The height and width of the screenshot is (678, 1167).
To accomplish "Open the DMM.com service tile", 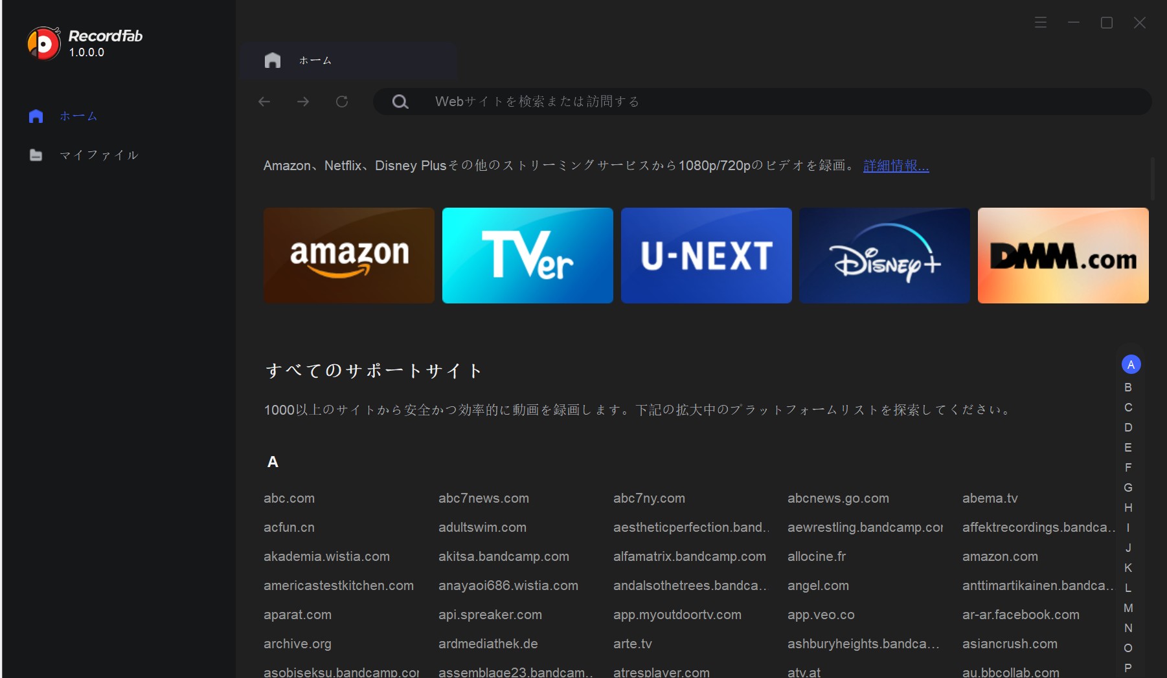I will [x=1063, y=256].
